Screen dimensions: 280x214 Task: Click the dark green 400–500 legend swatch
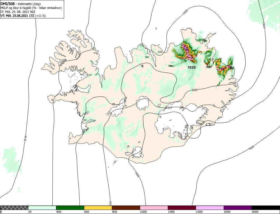point(70,208)
